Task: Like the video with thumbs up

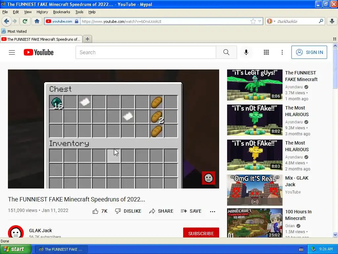Action: click(x=100, y=211)
